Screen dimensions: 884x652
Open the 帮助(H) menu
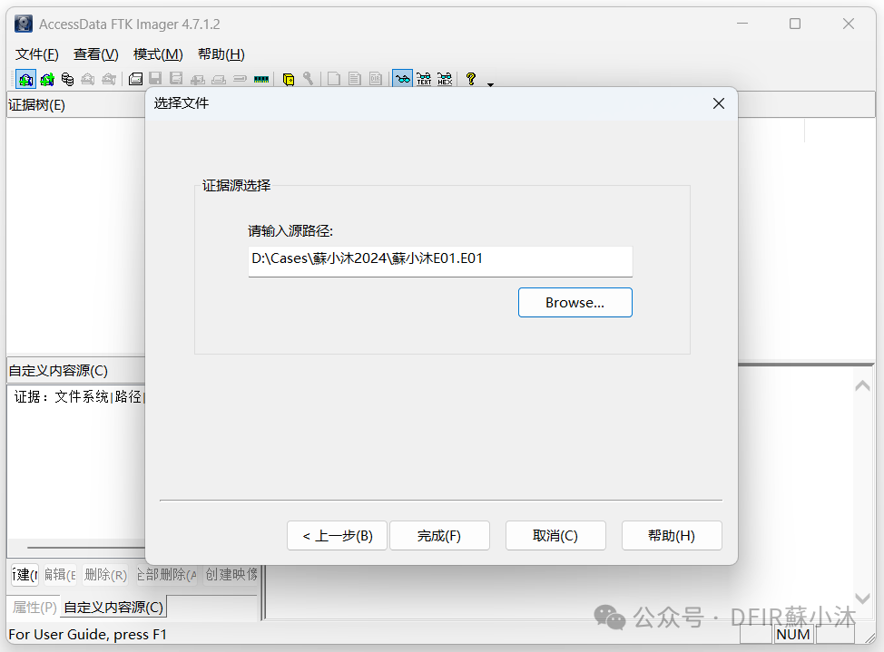tap(221, 54)
